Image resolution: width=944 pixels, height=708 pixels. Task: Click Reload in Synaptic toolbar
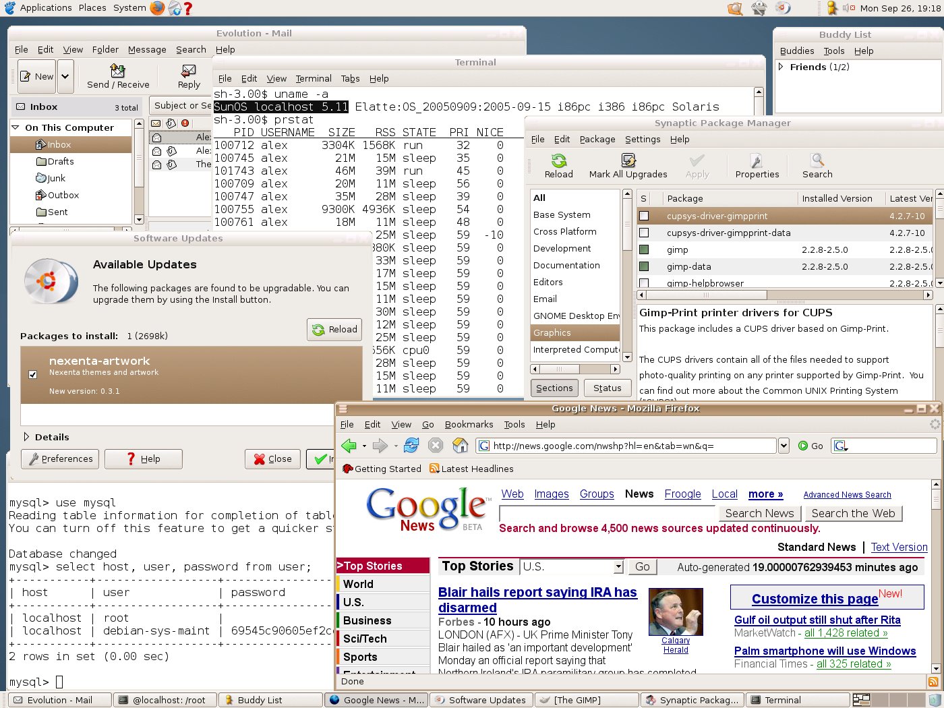[x=558, y=167]
